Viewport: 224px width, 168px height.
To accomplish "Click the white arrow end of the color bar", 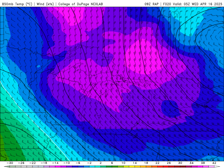I will [x=217, y=167].
